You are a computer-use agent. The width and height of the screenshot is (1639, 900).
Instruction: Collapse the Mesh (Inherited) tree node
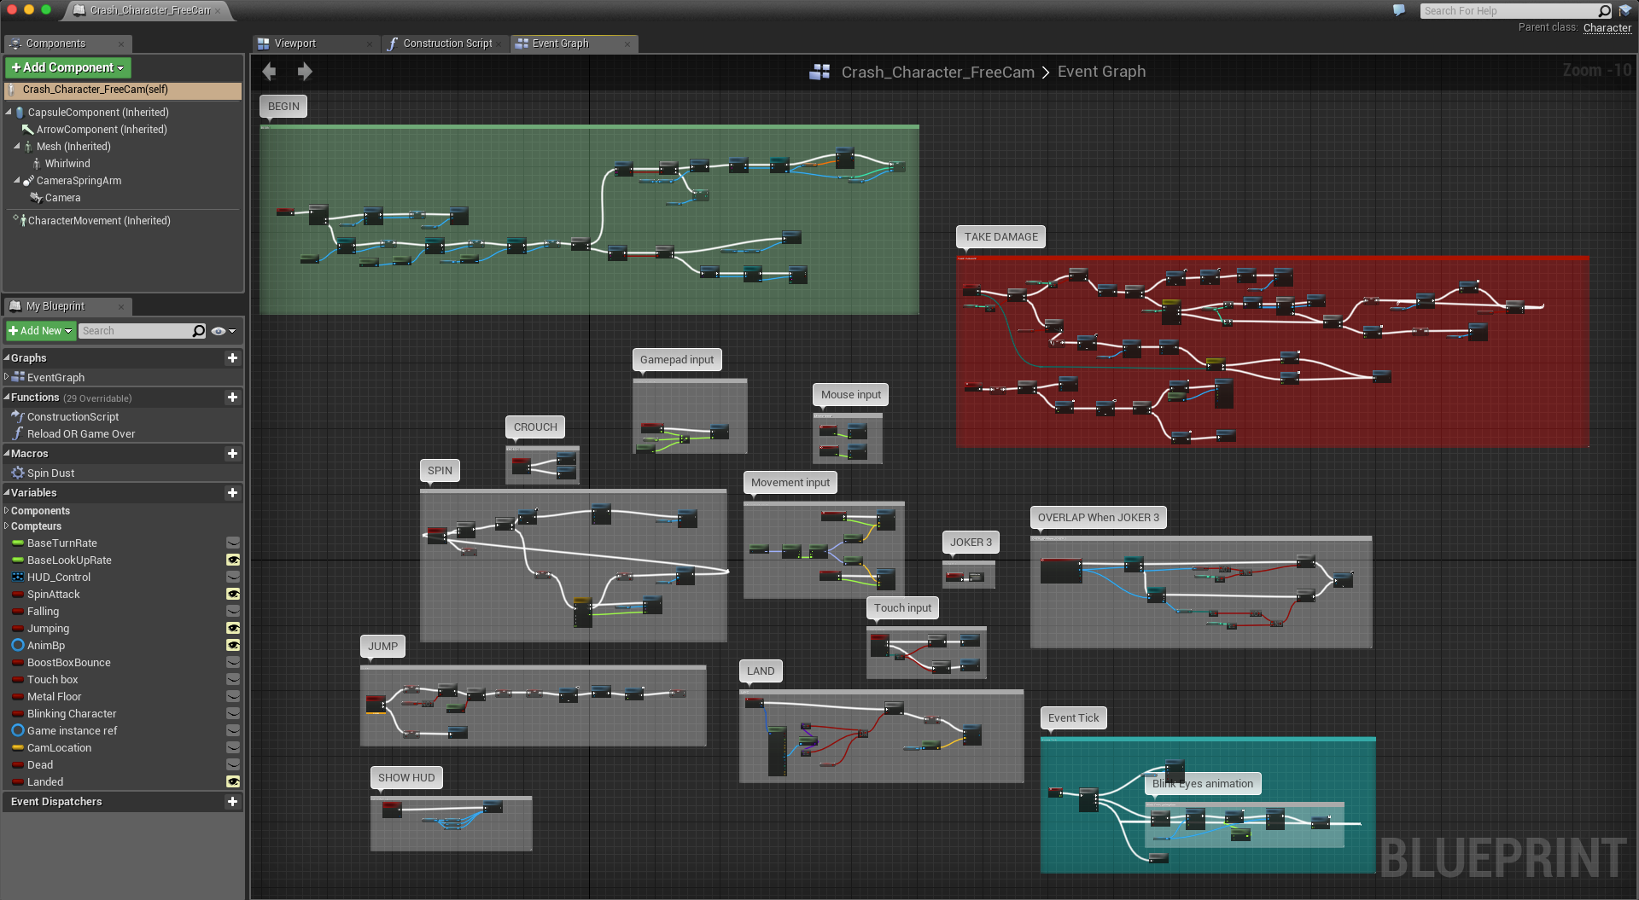click(17, 146)
